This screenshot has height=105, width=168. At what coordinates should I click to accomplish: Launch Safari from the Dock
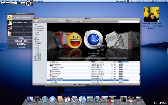point(45,99)
